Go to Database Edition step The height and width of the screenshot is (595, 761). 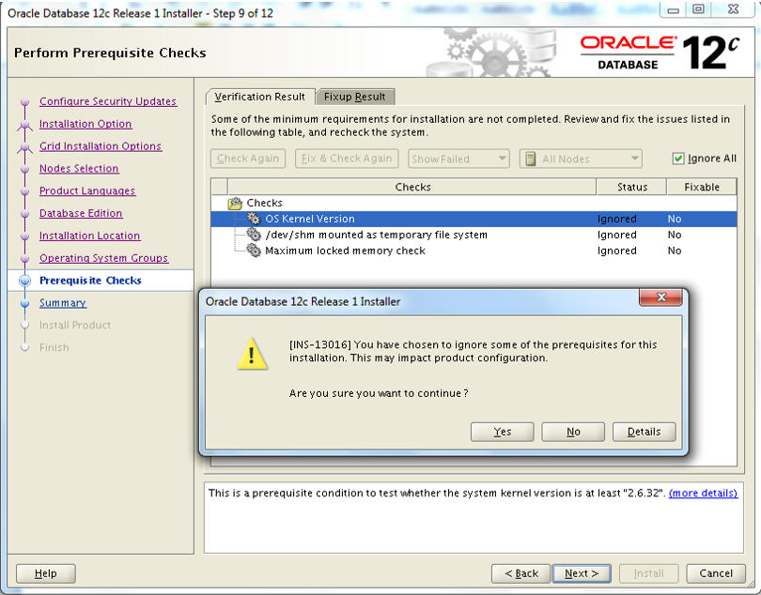[x=81, y=213]
